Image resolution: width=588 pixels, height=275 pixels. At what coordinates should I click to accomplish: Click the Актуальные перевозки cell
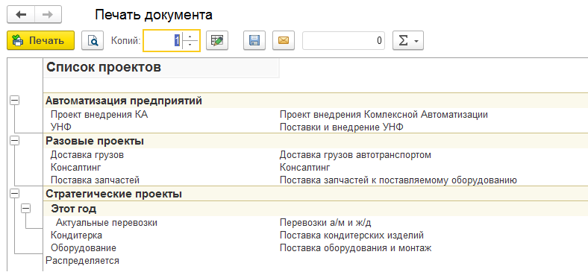(107, 223)
